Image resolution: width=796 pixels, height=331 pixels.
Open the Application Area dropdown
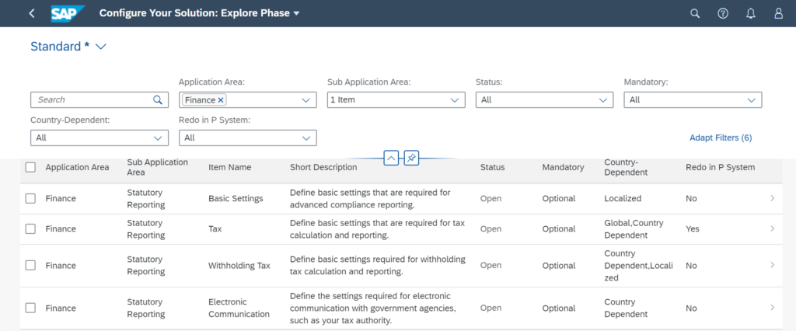[305, 100]
